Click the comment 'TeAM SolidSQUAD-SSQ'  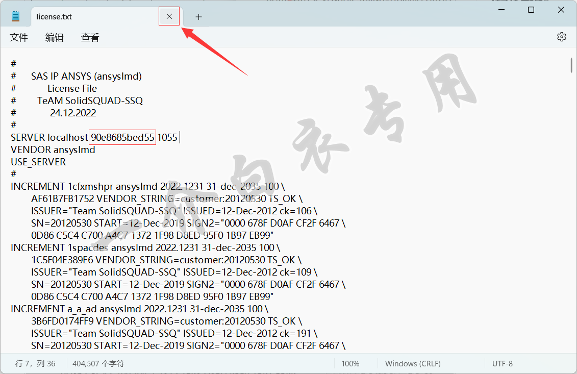click(90, 101)
